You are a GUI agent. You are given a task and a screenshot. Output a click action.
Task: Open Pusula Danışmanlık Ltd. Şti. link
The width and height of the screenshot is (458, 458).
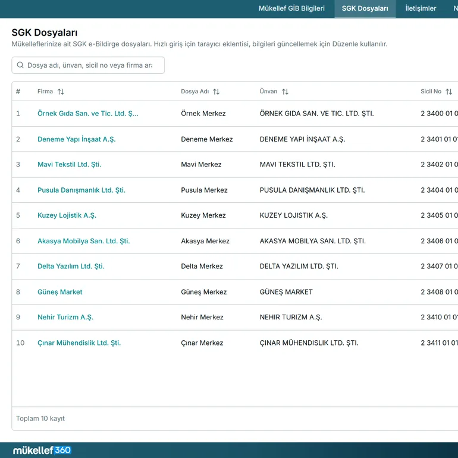click(x=81, y=190)
